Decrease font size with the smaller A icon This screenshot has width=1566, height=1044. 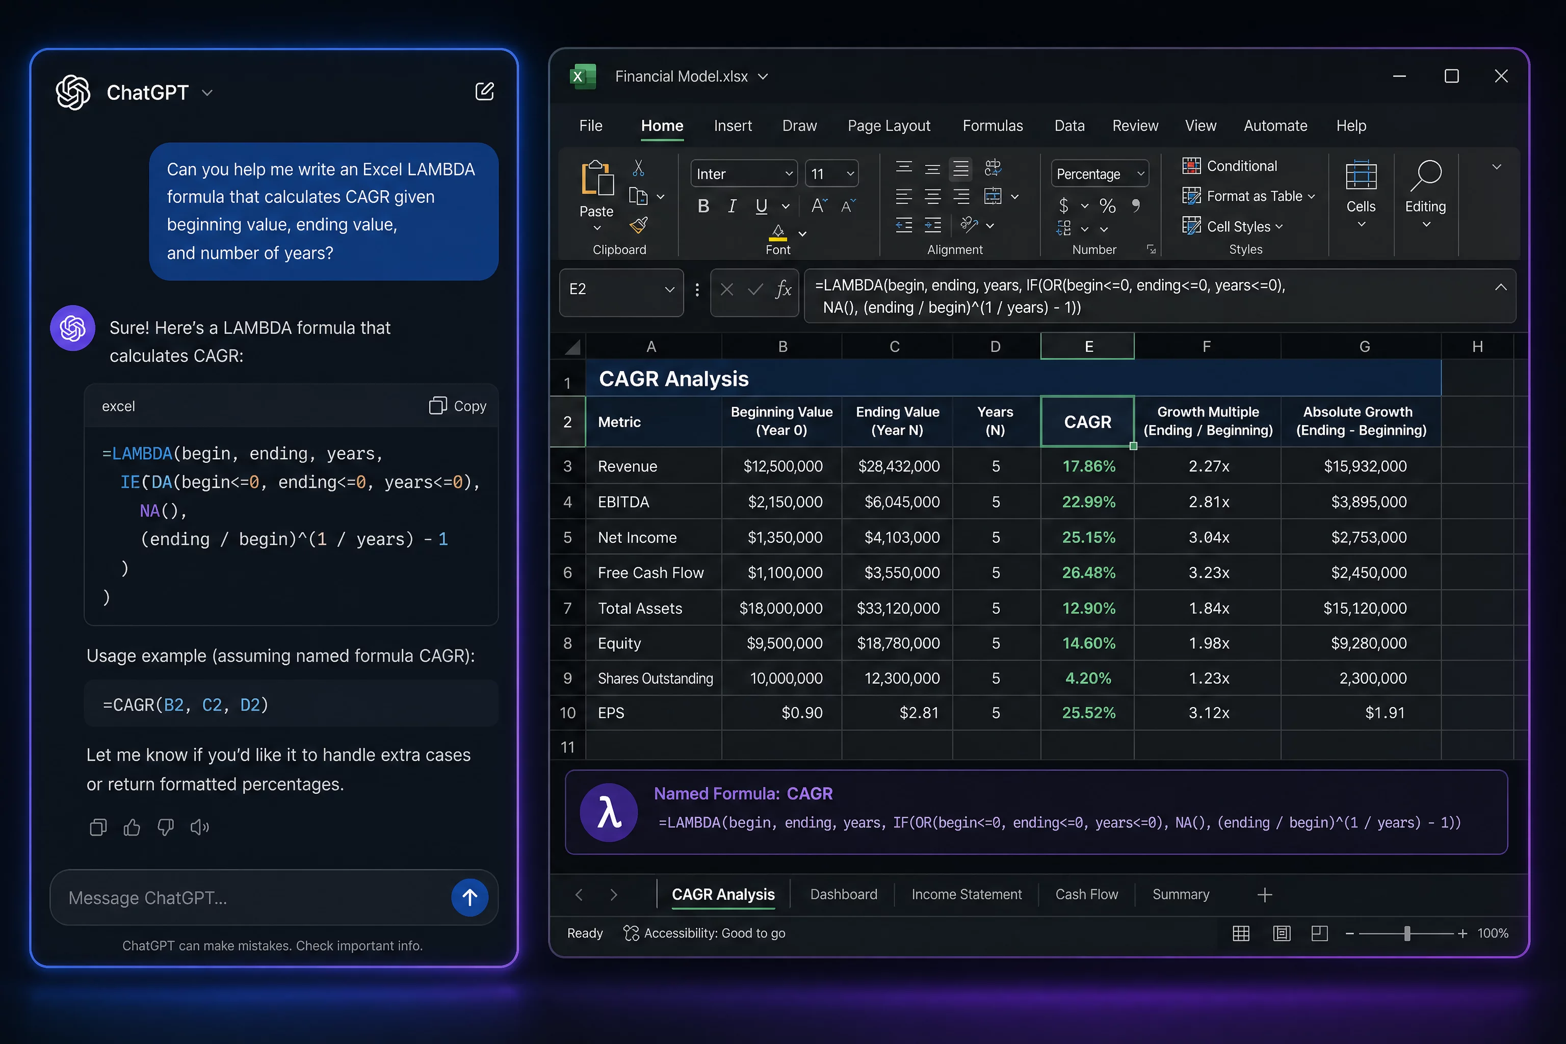pos(848,206)
